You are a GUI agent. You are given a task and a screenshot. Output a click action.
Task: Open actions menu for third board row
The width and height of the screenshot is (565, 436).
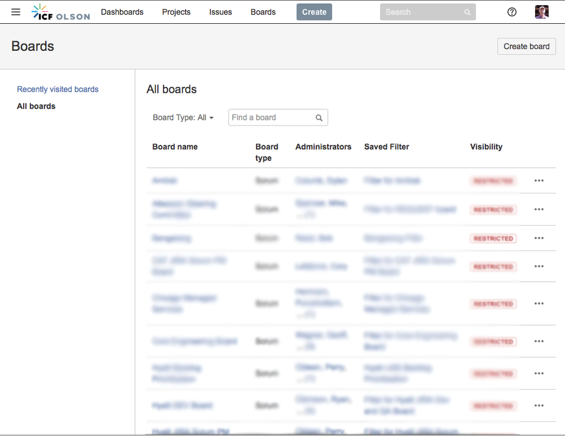pyautogui.click(x=539, y=238)
